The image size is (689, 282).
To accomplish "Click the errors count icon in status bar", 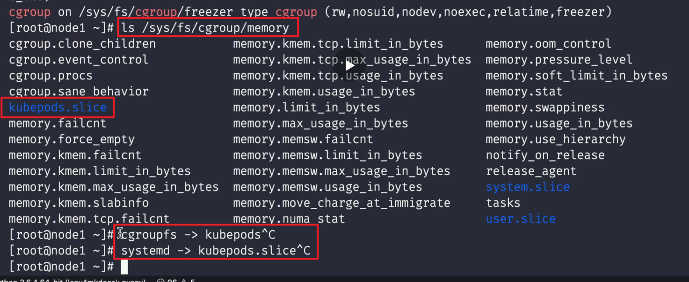I will (161, 281).
